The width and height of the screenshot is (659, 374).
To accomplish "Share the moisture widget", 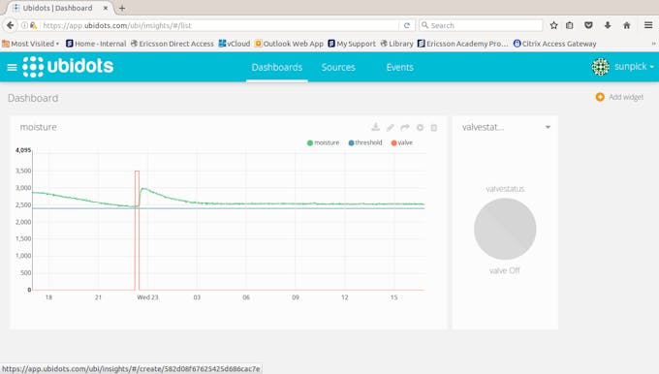I will pos(405,127).
